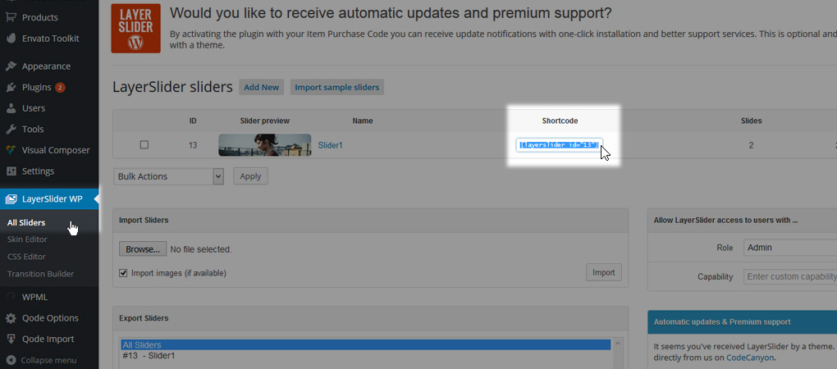
Task: Open Envato Toolkit menu item
Action: tap(49, 39)
